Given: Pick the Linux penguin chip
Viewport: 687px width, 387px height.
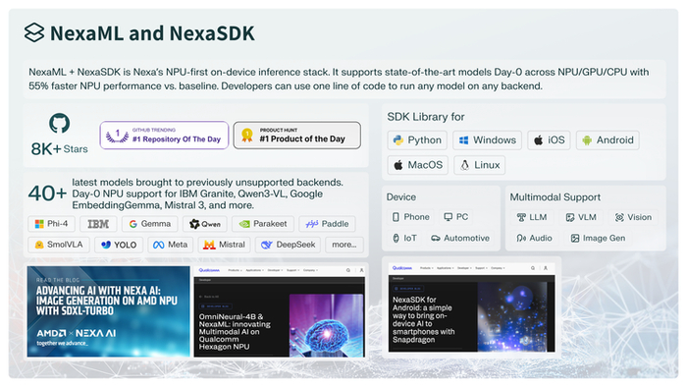Looking at the screenshot, I should pos(479,165).
